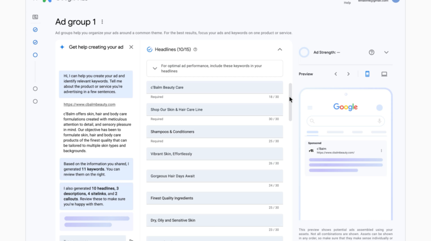The width and height of the screenshot is (431, 241).
Task: Click the search overview icon in left sidebar
Action: coord(35,17)
